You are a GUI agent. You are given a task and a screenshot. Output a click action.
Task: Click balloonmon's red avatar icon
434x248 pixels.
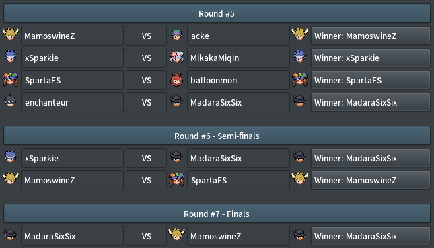point(176,79)
